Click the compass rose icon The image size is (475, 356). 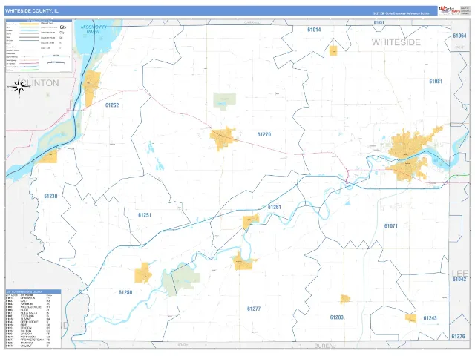(x=19, y=87)
